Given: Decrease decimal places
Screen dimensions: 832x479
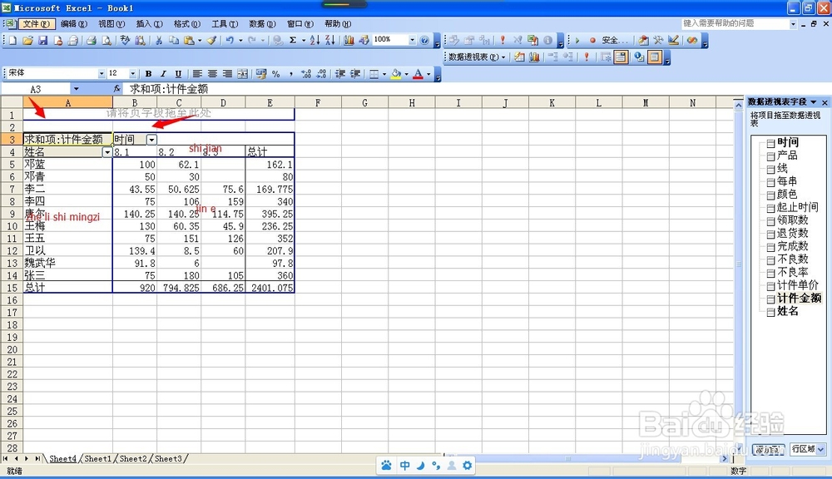Looking at the screenshot, I should point(321,74).
